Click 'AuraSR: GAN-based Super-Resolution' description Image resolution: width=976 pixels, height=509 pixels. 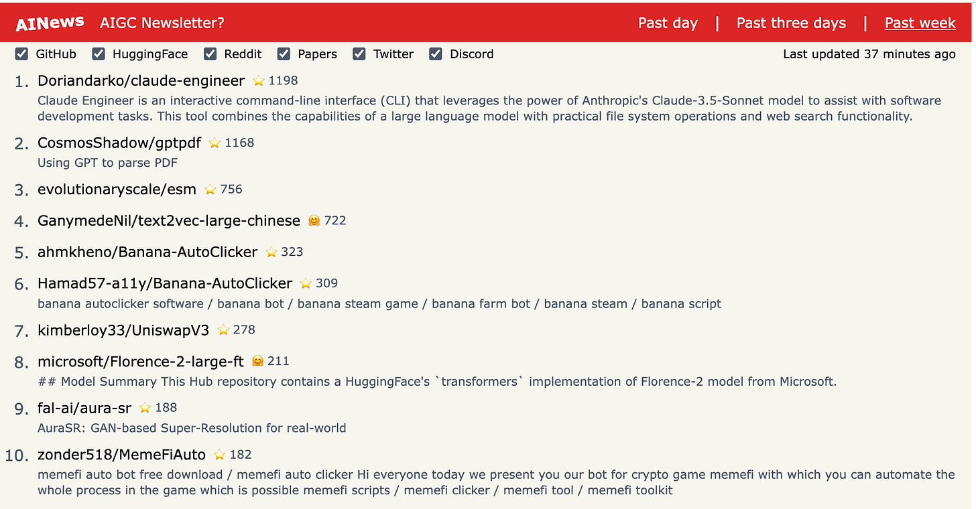pos(192,428)
